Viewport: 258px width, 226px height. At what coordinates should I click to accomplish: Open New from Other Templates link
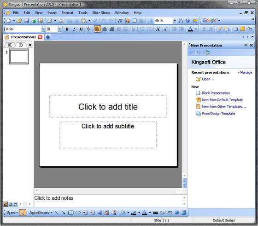[224, 107]
